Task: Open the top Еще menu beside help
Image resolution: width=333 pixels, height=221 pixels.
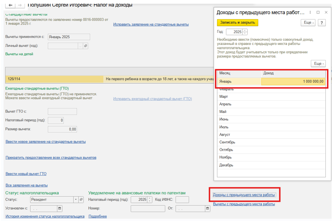Action: [x=308, y=23]
